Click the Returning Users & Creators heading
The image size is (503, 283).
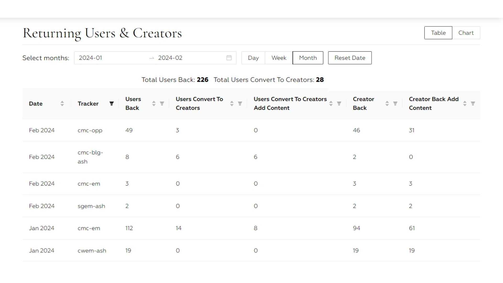pos(102,33)
